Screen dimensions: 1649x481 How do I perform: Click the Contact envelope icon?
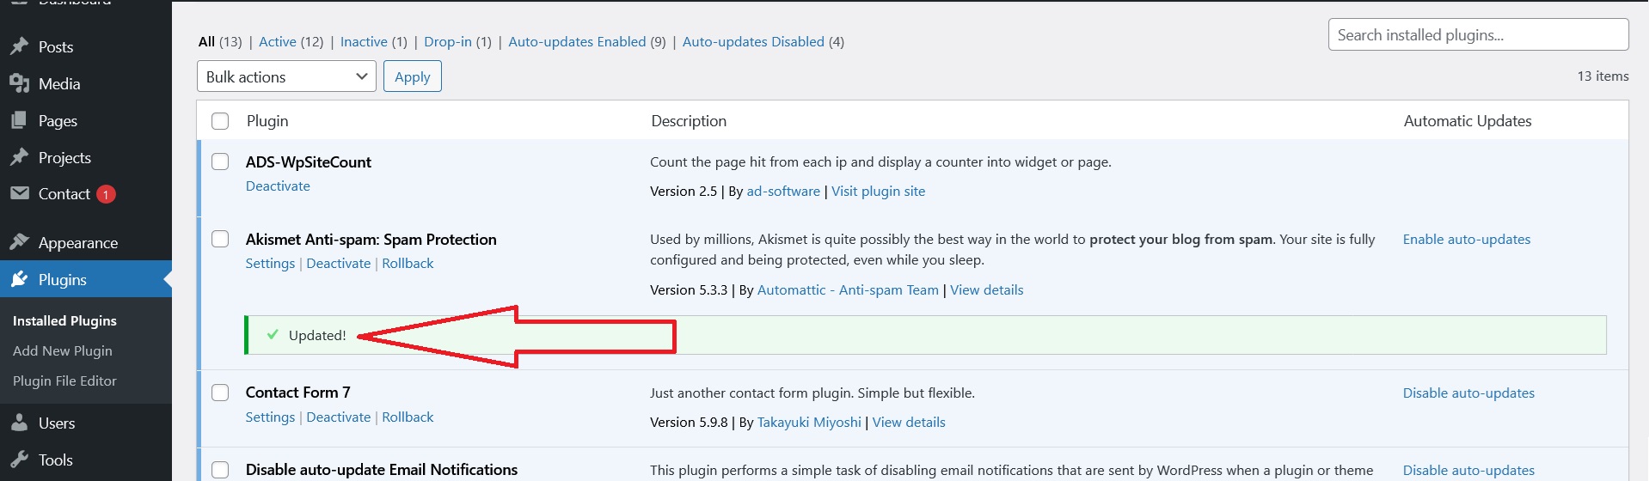click(19, 193)
